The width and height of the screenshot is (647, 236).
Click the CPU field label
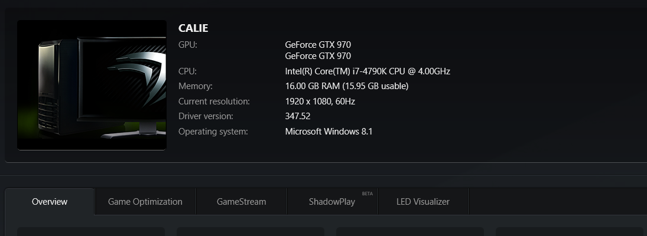tap(187, 71)
